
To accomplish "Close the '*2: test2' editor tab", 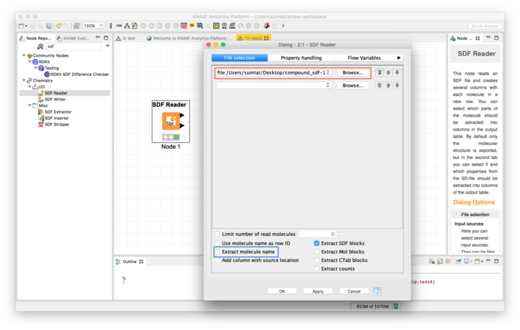I will [266, 38].
